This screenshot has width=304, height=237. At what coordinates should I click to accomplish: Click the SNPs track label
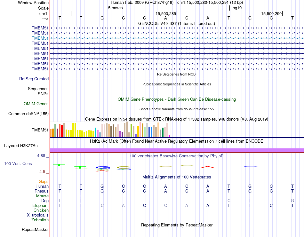pos(43,94)
